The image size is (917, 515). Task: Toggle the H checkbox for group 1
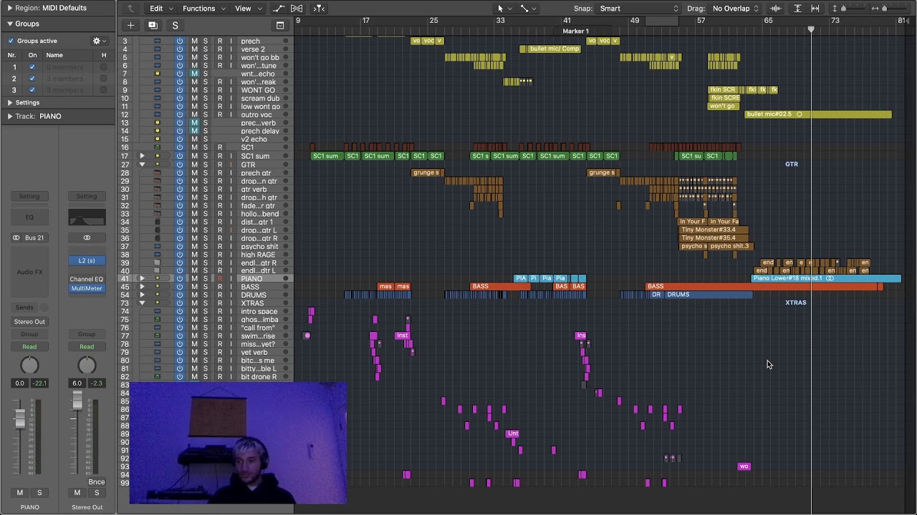click(104, 67)
